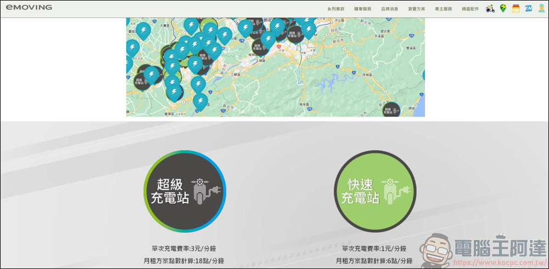Screen dimensions: 549x269
Task: Select the 超級充電站 map marker near 頭城
Action: (391, 110)
